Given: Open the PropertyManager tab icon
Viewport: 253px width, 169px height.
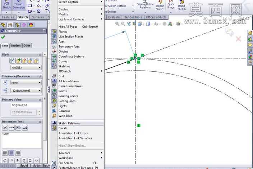Looking at the screenshot, I should 10,25.
